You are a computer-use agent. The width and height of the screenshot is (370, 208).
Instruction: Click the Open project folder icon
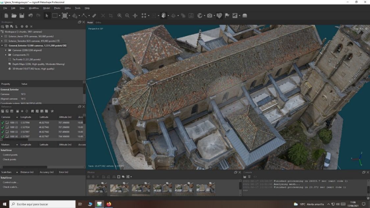[14, 15]
